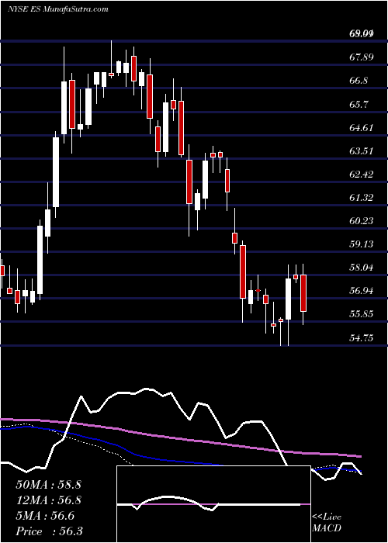Select the 65.7 price axis label

[359, 104]
